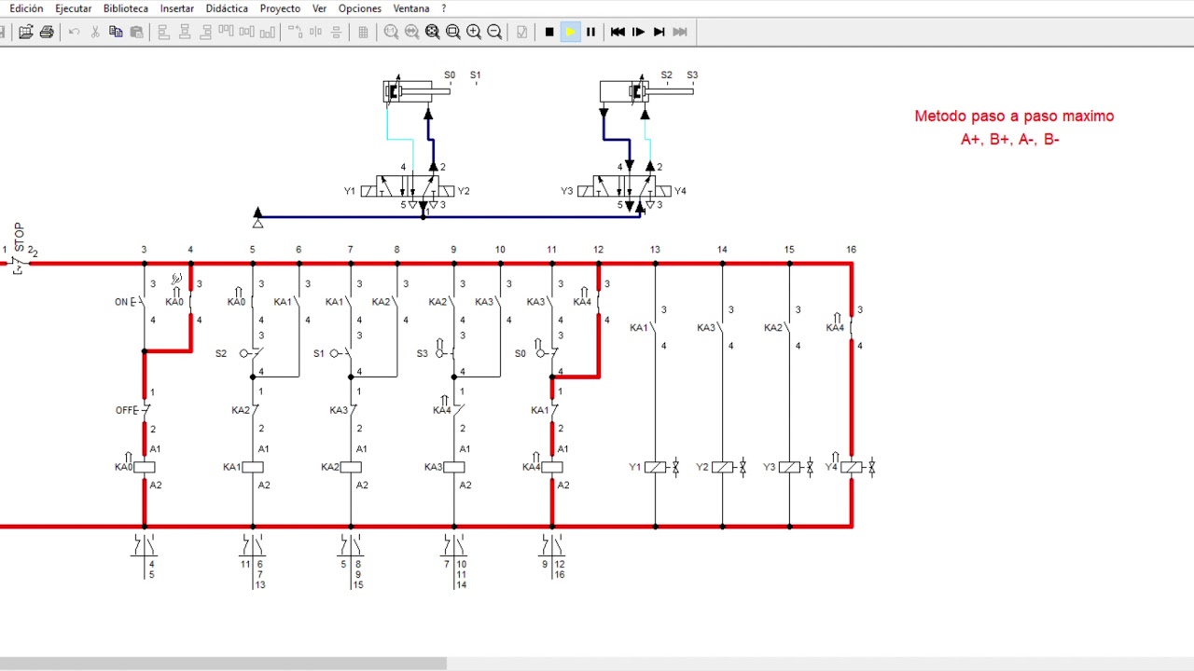Select the zoom window tool
Image resolution: width=1194 pixels, height=671 pixels.
(453, 32)
